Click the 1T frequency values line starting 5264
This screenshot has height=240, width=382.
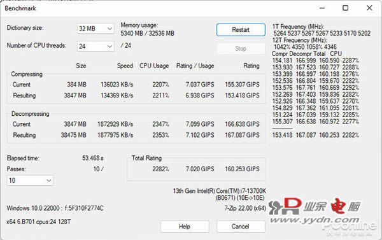tap(322, 33)
